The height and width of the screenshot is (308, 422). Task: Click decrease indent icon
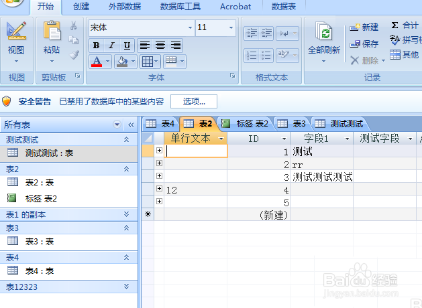pos(252,33)
